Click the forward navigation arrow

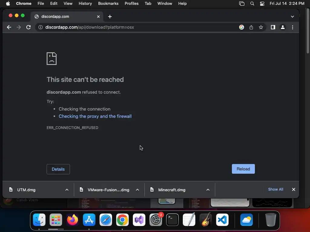coord(19,27)
